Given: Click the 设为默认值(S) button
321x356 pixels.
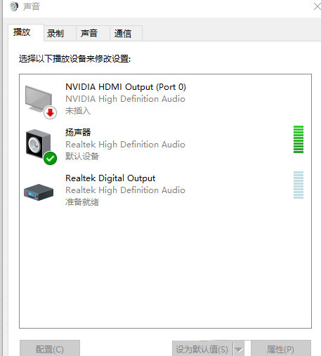Looking at the screenshot, I should point(203,350).
